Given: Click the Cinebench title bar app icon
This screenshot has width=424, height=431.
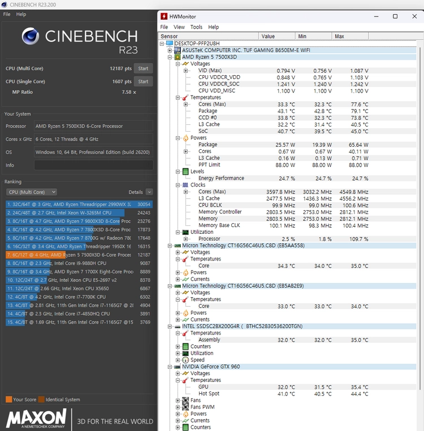Looking at the screenshot, I should point(4,5).
